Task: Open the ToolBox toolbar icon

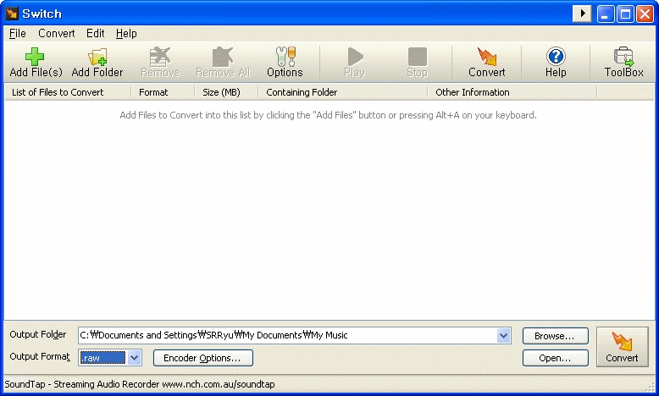Action: point(624,62)
